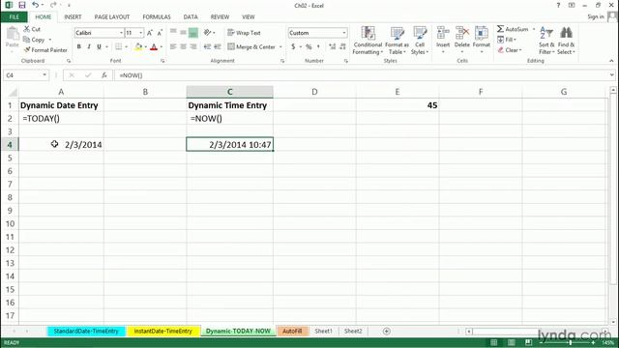The width and height of the screenshot is (619, 348).
Task: Switch to Normal view in status bar
Action: pos(494,342)
